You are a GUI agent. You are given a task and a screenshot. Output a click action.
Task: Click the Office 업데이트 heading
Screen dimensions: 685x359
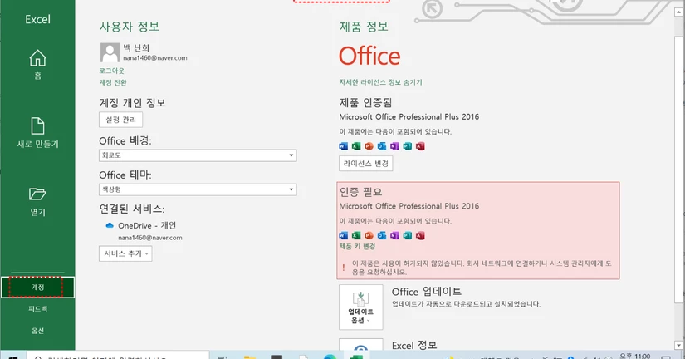click(x=427, y=291)
